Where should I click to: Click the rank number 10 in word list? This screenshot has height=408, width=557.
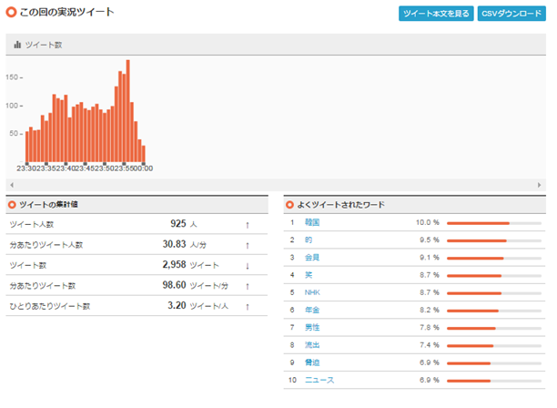[292, 380]
